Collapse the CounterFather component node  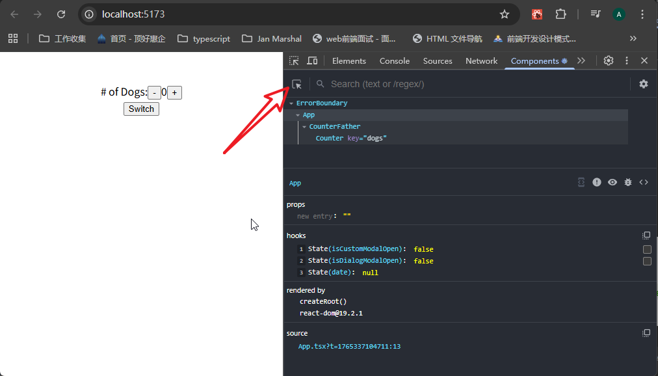pos(304,127)
